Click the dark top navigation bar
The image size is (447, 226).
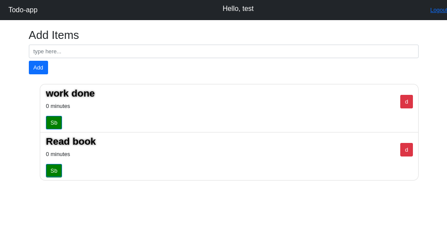click(131, 10)
